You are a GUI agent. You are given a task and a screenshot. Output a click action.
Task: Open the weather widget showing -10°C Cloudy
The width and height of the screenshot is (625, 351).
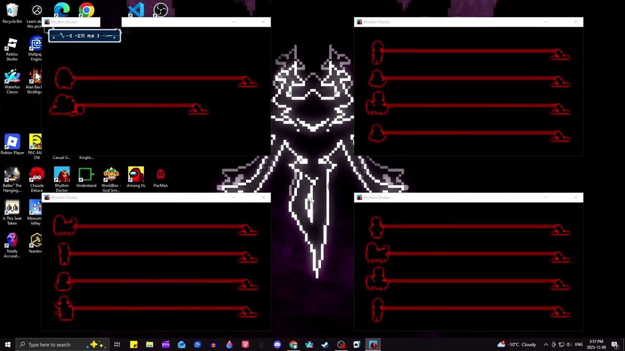(x=517, y=345)
